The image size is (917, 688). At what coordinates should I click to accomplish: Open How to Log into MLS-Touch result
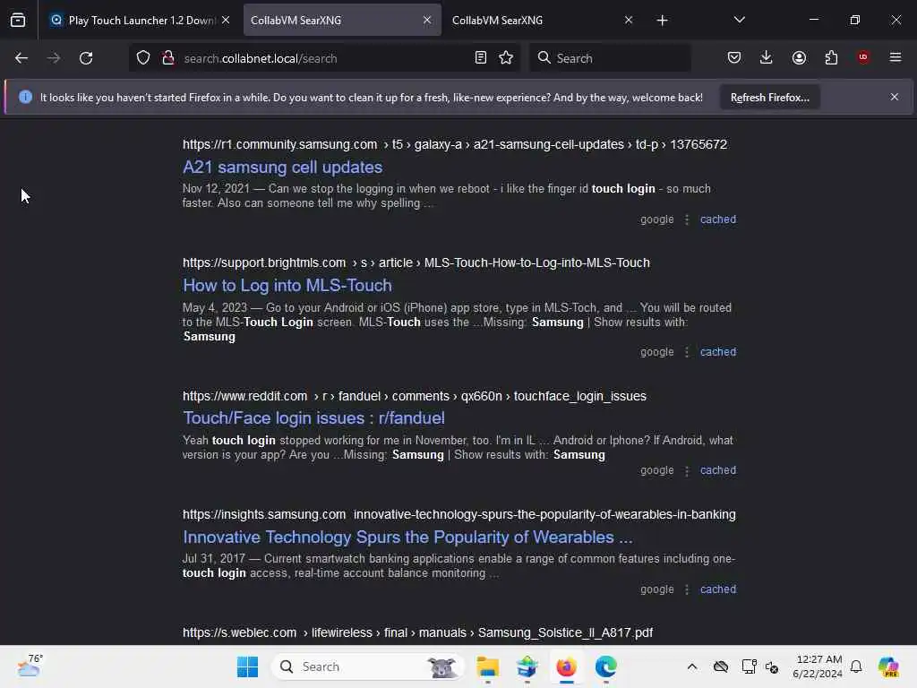[x=287, y=286]
